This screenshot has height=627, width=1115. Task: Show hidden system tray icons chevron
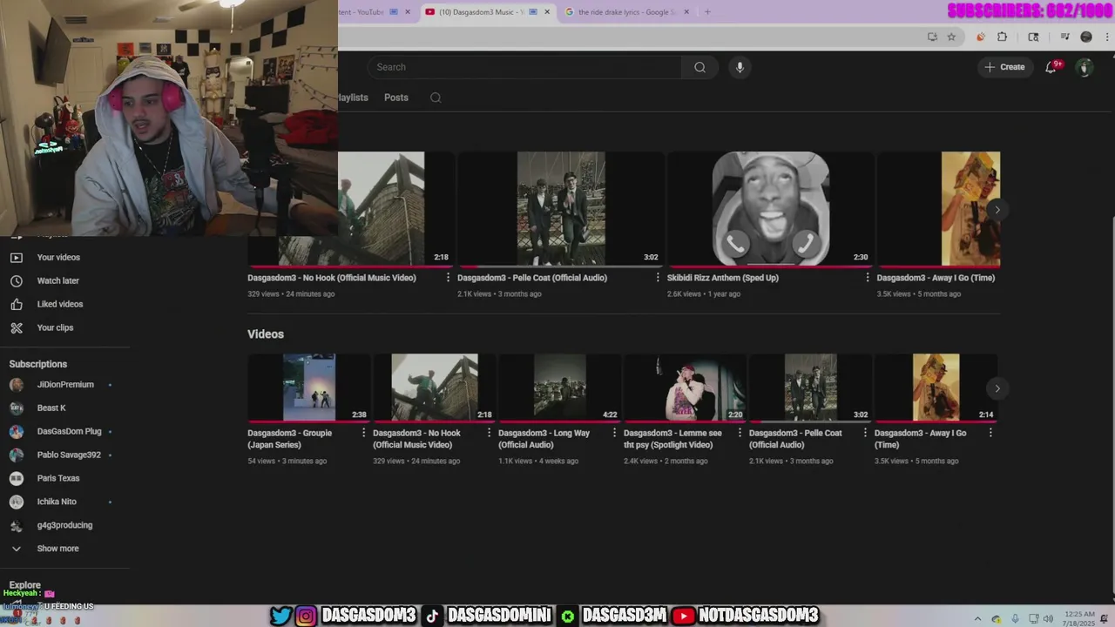[x=977, y=619]
